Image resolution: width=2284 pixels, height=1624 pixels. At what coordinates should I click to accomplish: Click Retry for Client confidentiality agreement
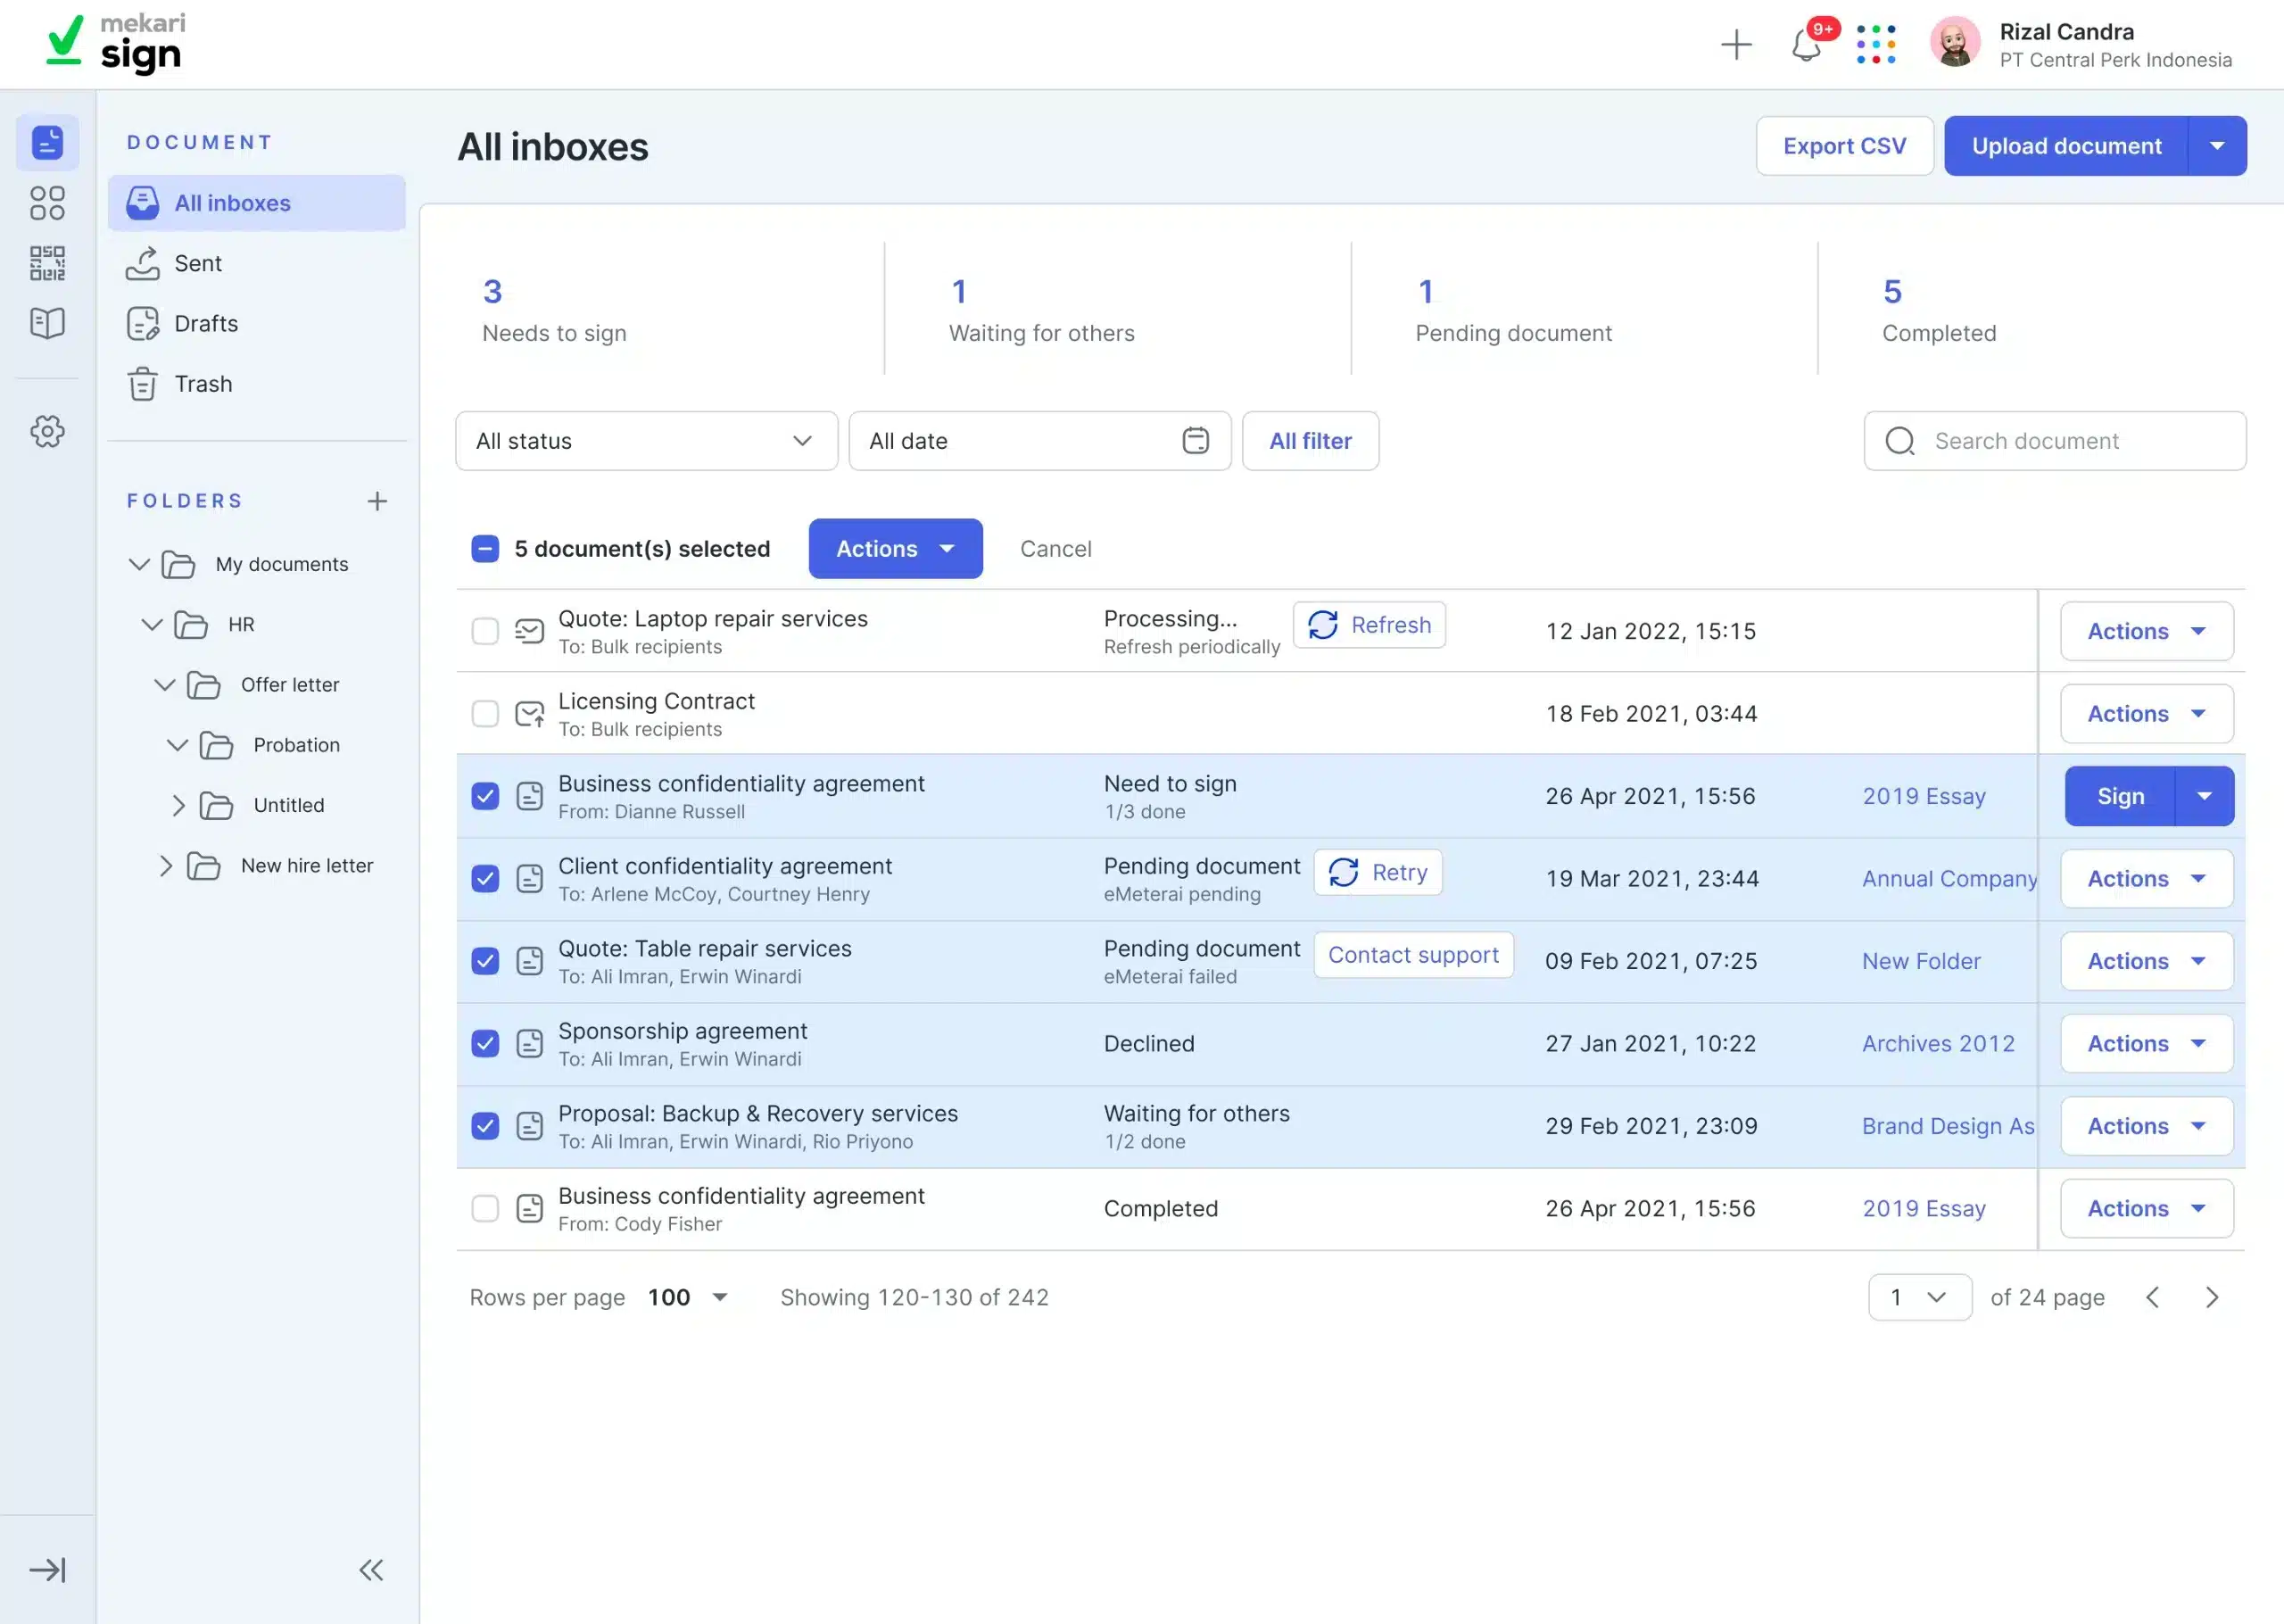[1378, 873]
